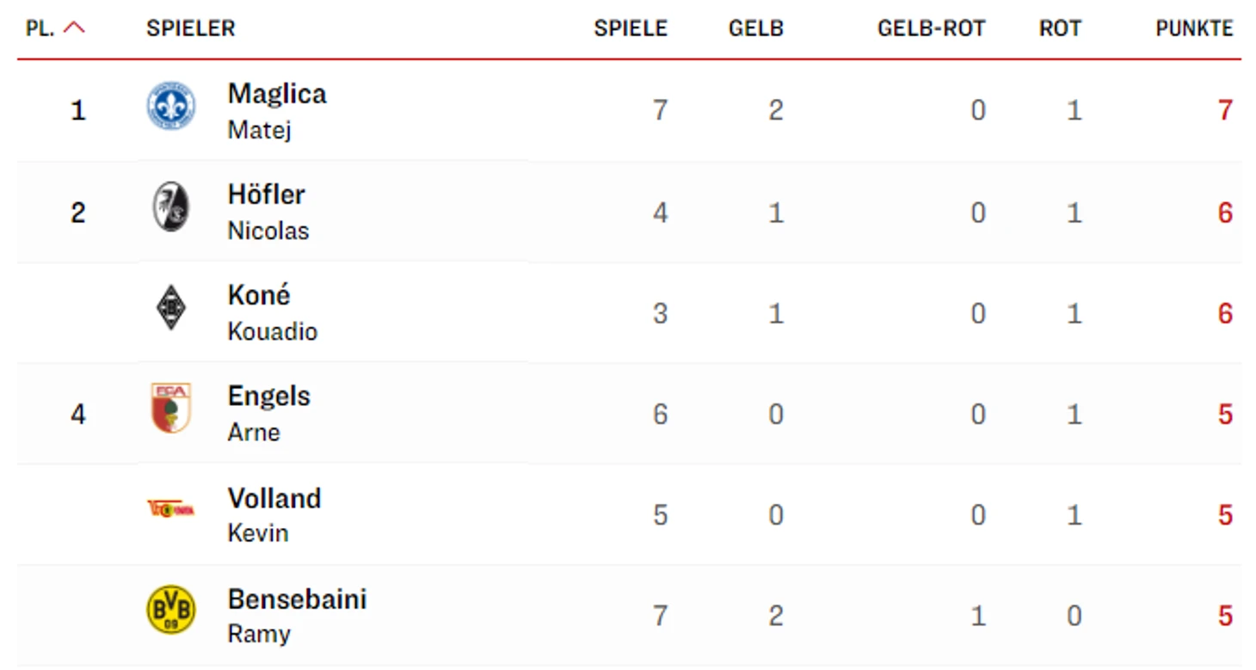Click the SV Darmstadt 98 club logo
This screenshot has width=1256, height=670.
(x=170, y=107)
